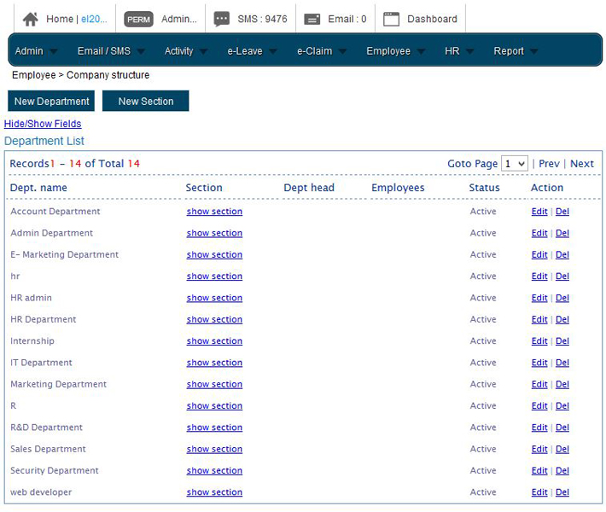Click the Employees column header
Screen dimensions: 606x512
click(x=398, y=188)
